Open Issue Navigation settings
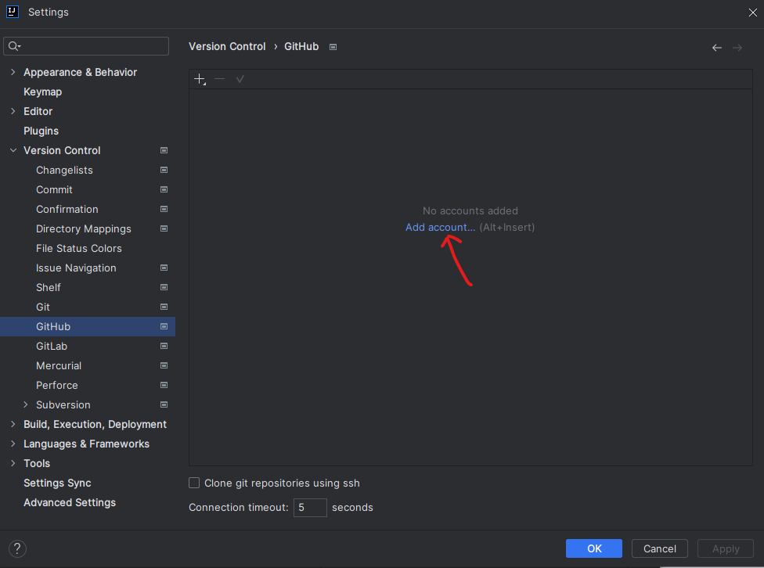Screen dimensions: 764x568 coord(76,268)
